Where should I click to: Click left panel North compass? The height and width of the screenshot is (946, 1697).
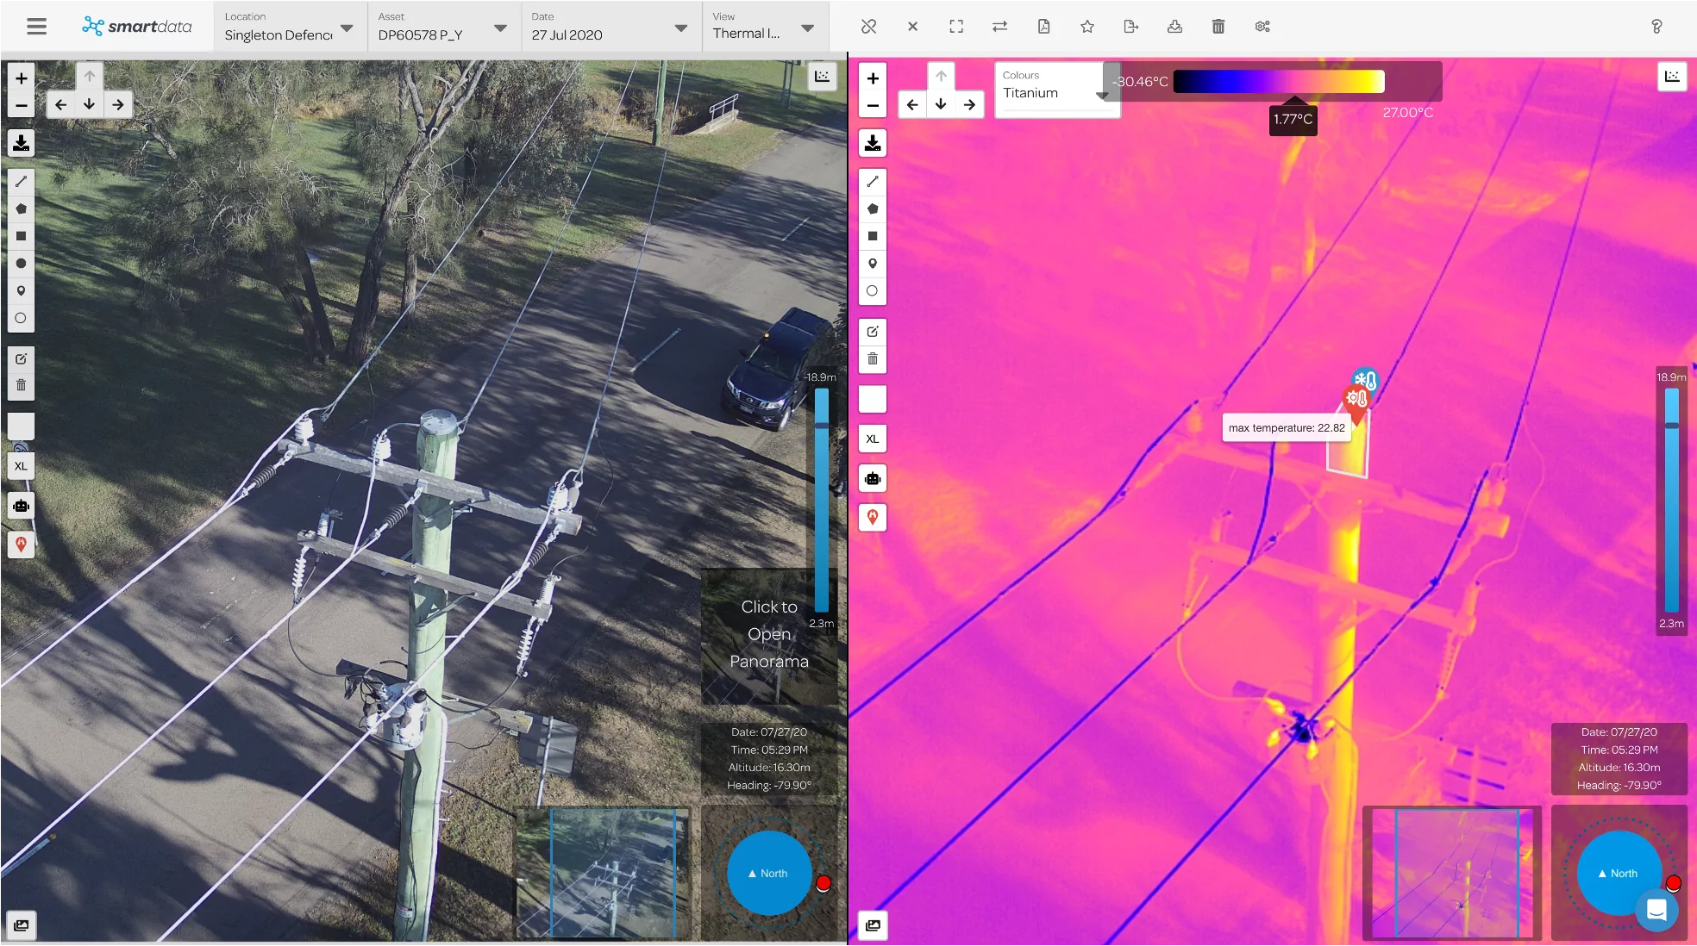coord(769,873)
